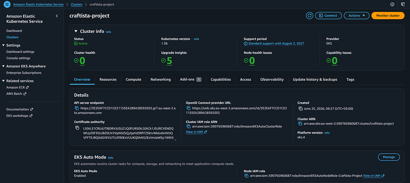
Task: Open the Update history & backups tab
Action: point(315,79)
